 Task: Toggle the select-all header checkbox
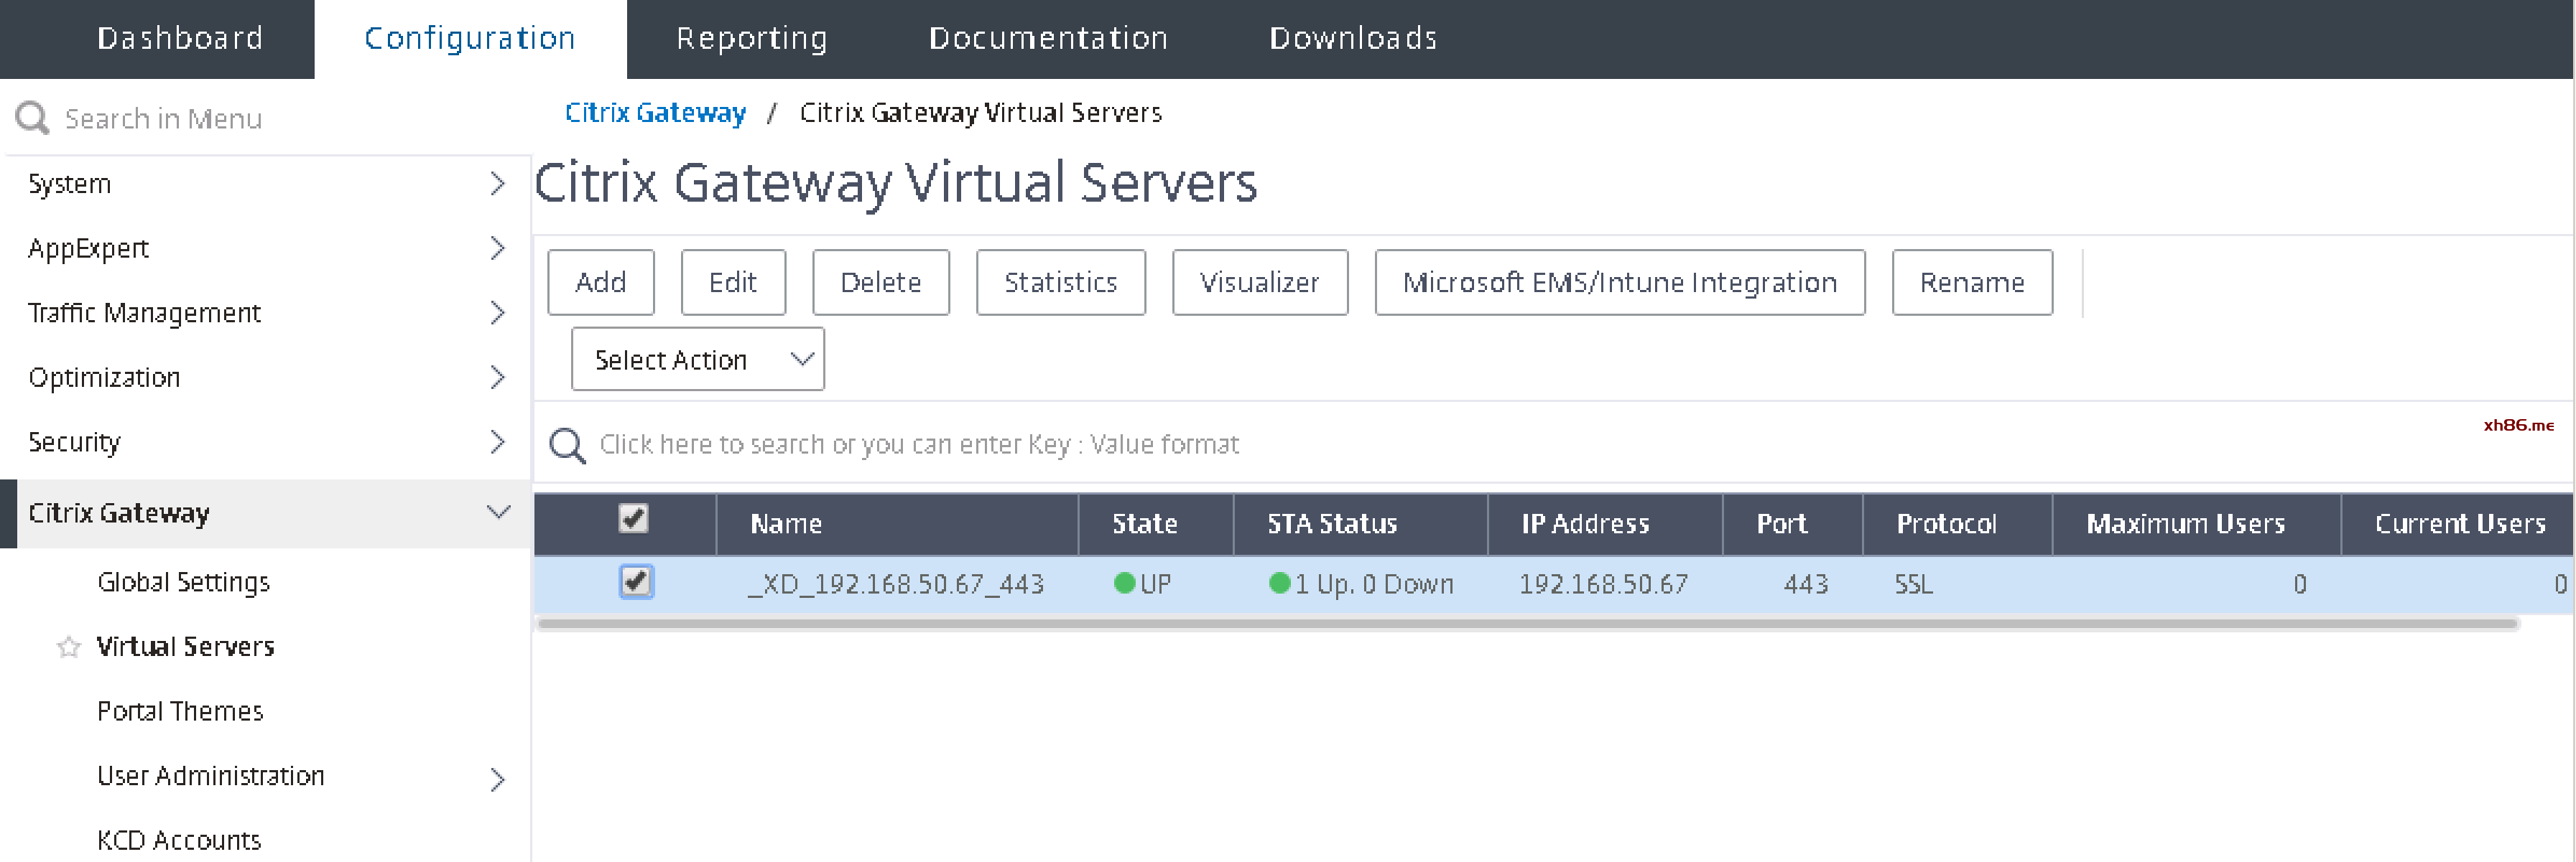(633, 518)
